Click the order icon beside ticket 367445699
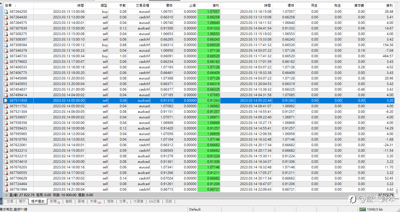 (x=6, y=78)
